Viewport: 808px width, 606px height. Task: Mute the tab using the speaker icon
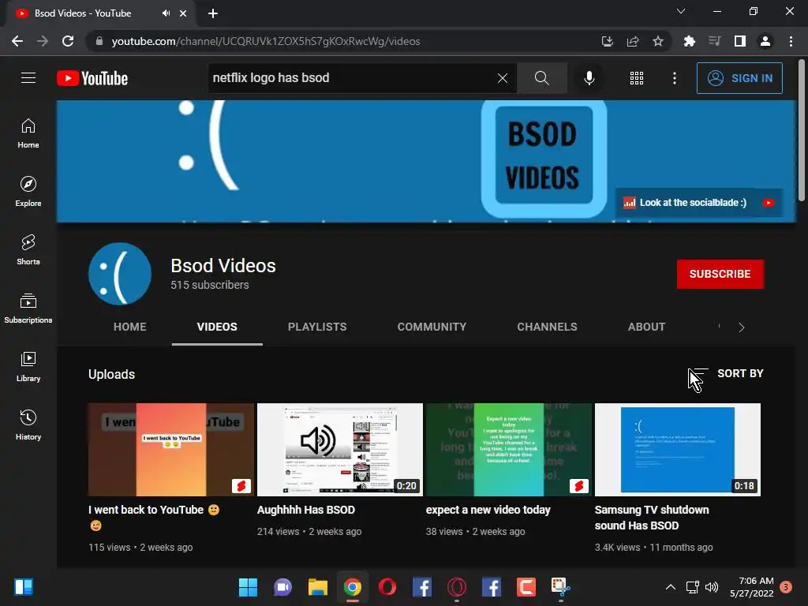[x=166, y=13]
